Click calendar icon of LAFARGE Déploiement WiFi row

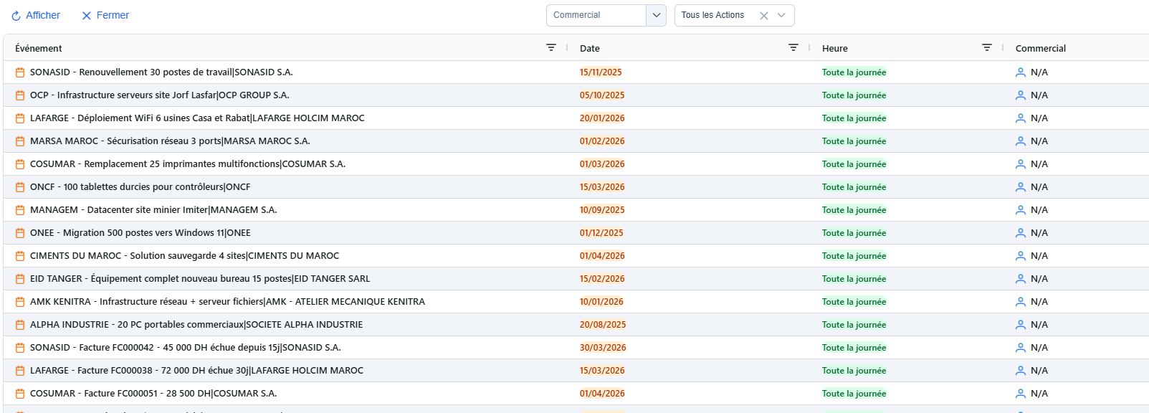click(x=20, y=118)
